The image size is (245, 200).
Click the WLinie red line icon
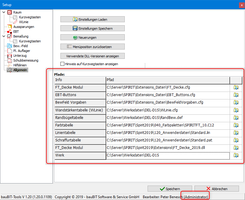[15, 22]
